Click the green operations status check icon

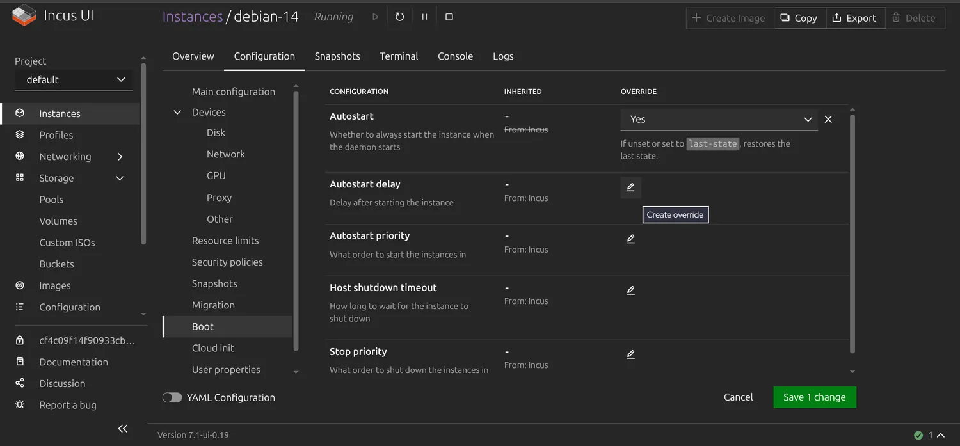pos(918,435)
